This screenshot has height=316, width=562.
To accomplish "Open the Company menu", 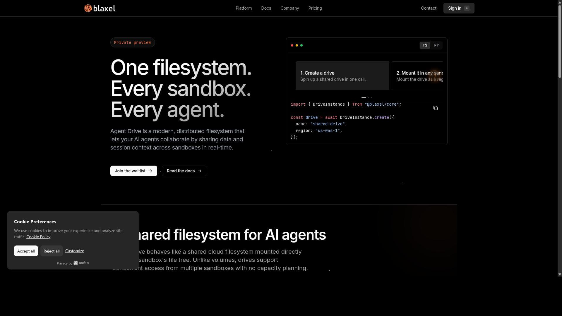I will pos(289,8).
